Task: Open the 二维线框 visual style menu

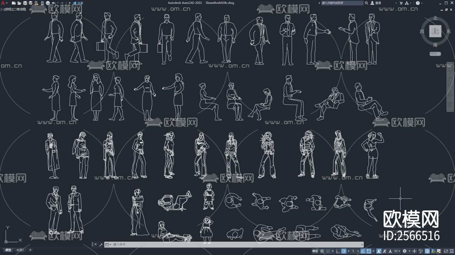Action: (19, 9)
